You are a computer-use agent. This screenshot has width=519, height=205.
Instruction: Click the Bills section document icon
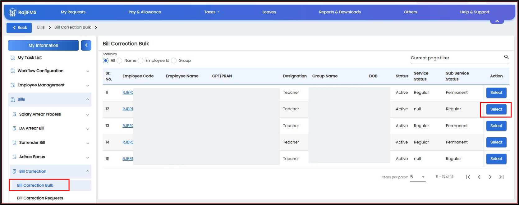coord(13,99)
